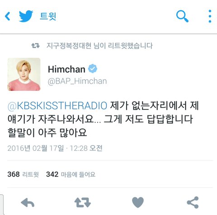Open the @KBSKISSTHERADIO mention
Screen dimensions: 217x215
[57, 105]
